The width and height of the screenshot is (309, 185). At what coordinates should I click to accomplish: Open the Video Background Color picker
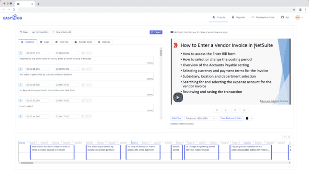click(x=249, y=118)
